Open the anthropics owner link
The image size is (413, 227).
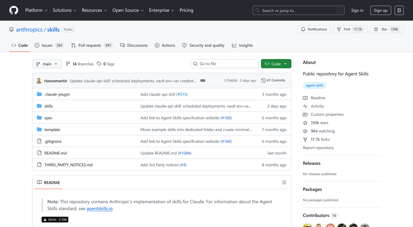(29, 30)
